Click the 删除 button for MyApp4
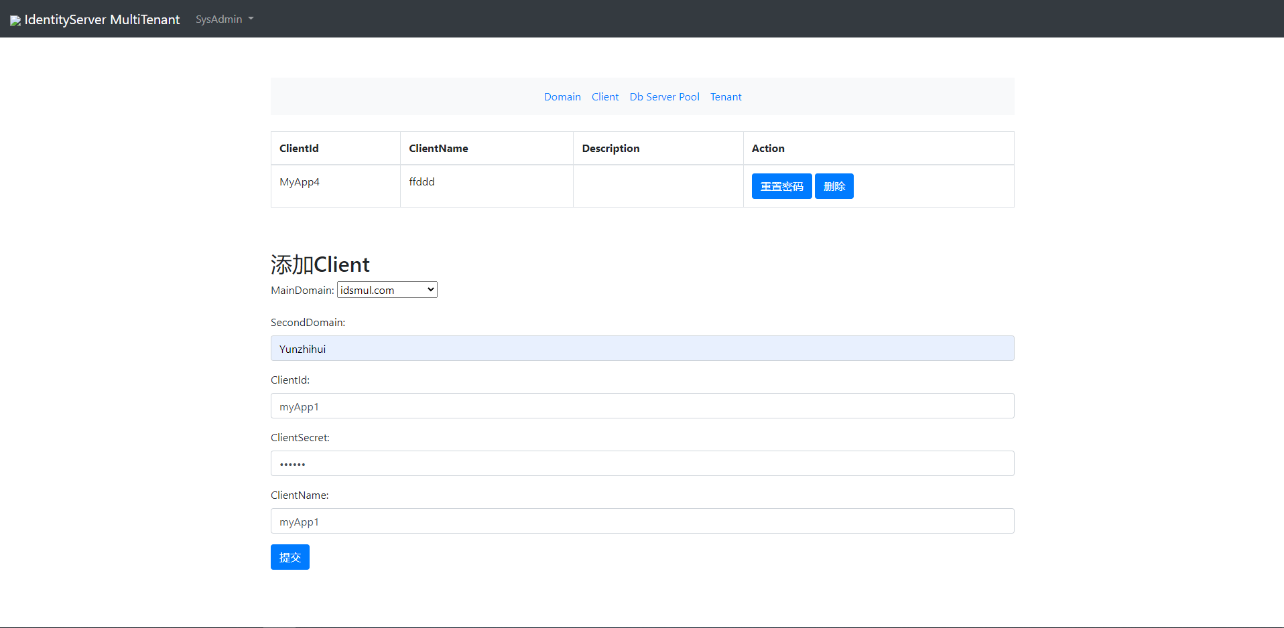This screenshot has height=628, width=1284. coord(834,186)
